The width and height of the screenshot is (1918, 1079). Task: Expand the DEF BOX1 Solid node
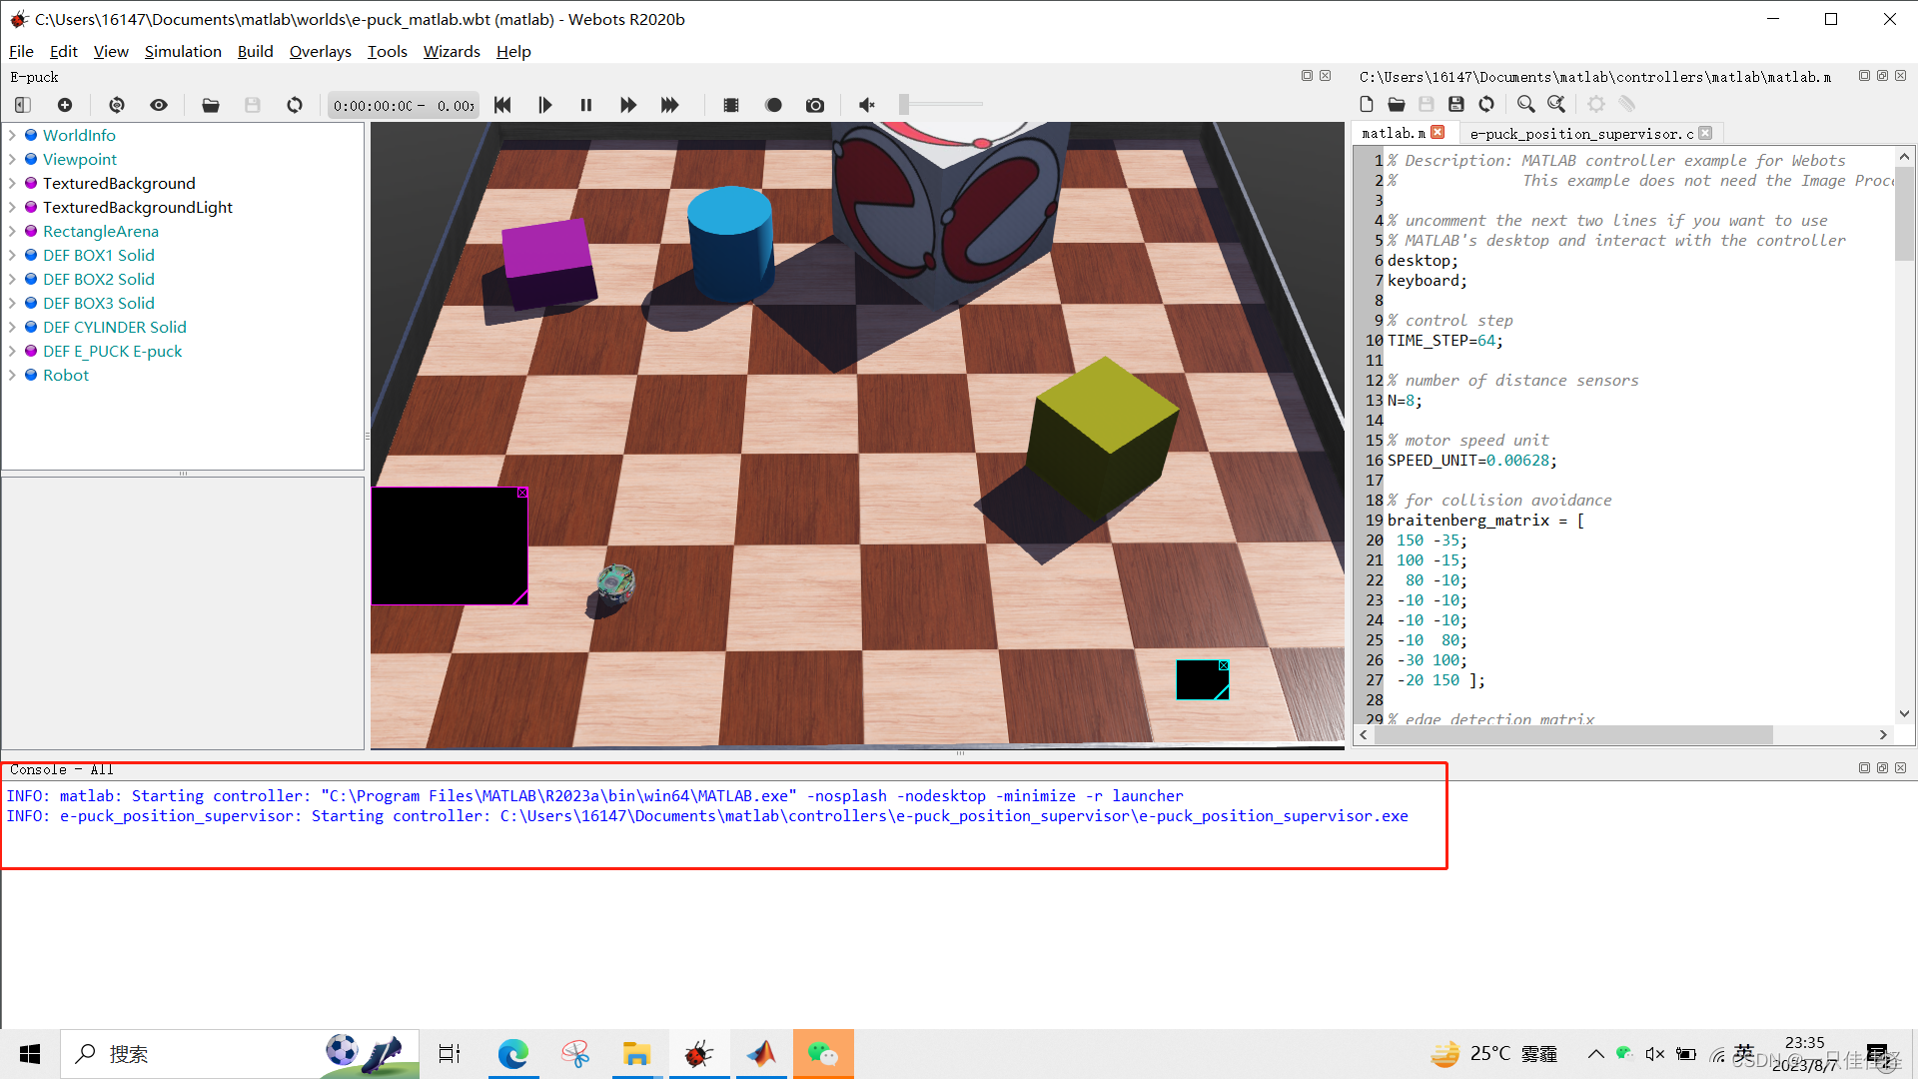12,255
